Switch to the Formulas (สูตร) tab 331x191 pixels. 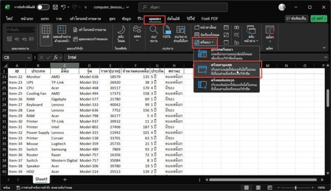(112, 19)
